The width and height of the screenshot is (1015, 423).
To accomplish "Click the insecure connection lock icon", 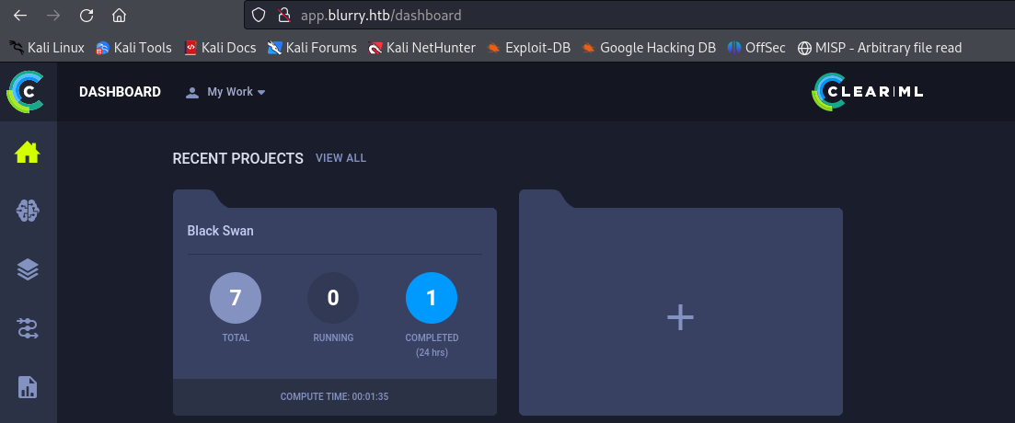I will click(x=283, y=16).
